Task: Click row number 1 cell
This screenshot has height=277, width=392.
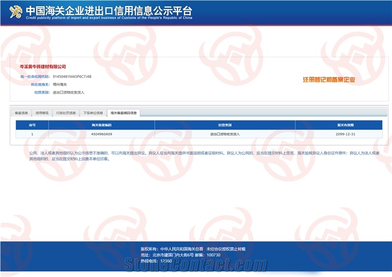Action: [32, 134]
